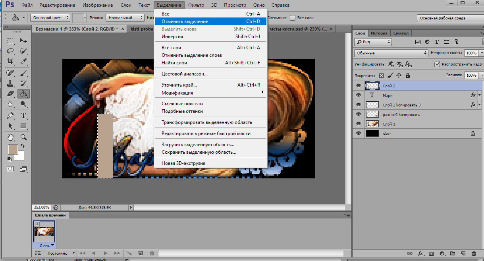Uncheck Распространить кадр checkbox
The width and height of the screenshot is (484, 261).
[437, 64]
